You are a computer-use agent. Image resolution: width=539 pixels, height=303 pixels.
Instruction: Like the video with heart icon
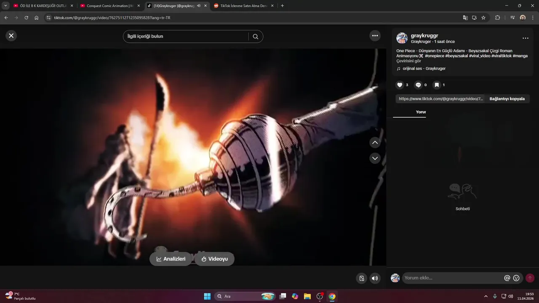tap(400, 85)
